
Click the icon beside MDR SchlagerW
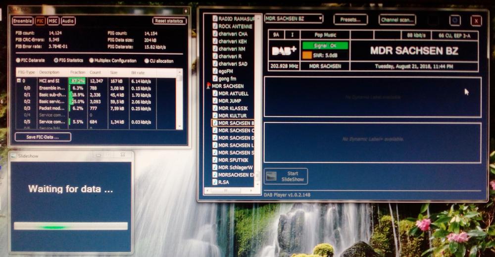(215, 167)
